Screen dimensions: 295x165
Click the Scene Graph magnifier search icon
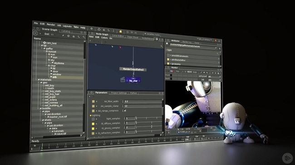click(84, 37)
